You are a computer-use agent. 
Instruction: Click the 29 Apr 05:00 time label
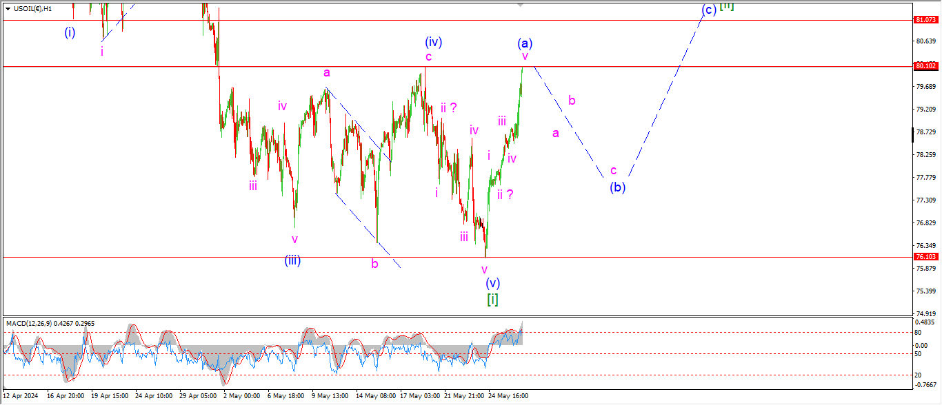coord(197,396)
